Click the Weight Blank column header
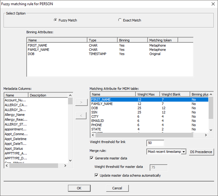The width and height of the screenshot is (218, 196). pos(175,94)
